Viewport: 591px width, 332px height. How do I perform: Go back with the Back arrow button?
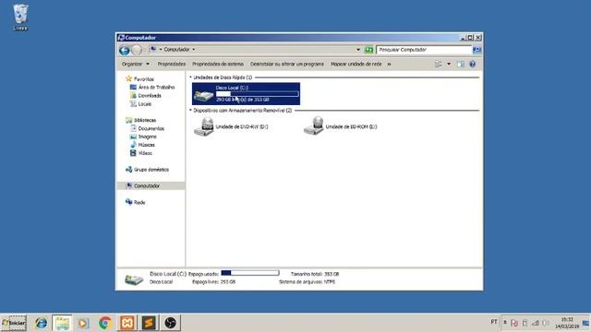(125, 50)
